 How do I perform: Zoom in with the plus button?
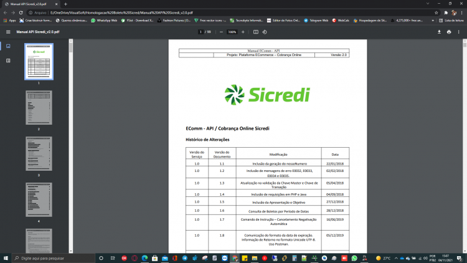(243, 32)
